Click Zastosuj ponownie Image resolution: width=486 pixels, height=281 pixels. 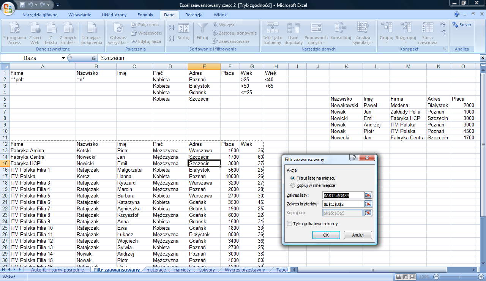[234, 33]
